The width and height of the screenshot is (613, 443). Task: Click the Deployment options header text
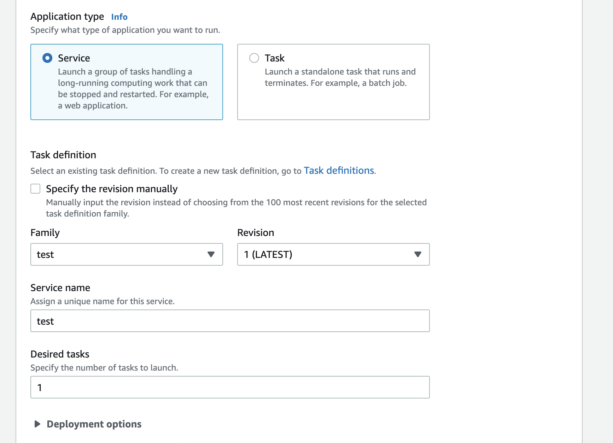(94, 424)
